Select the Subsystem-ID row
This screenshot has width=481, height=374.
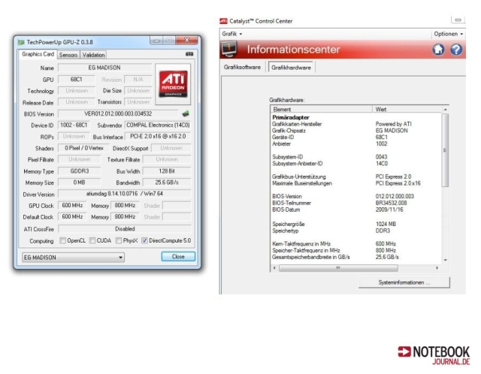(x=355, y=157)
